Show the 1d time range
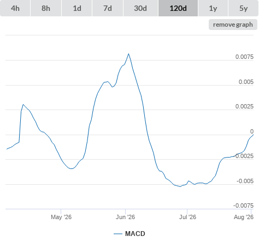Viewport: 259px width, 248px height. click(77, 8)
